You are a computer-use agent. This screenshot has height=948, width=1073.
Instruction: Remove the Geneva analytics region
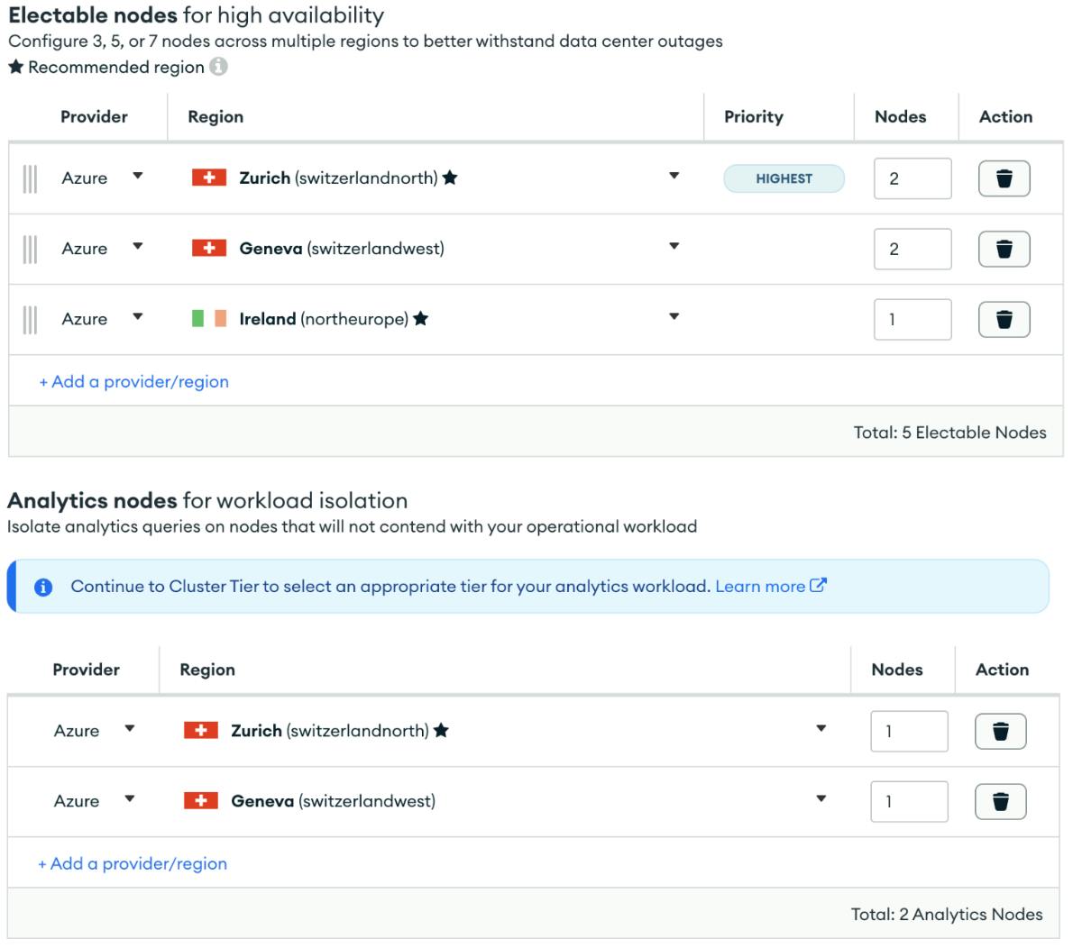[x=1003, y=801]
